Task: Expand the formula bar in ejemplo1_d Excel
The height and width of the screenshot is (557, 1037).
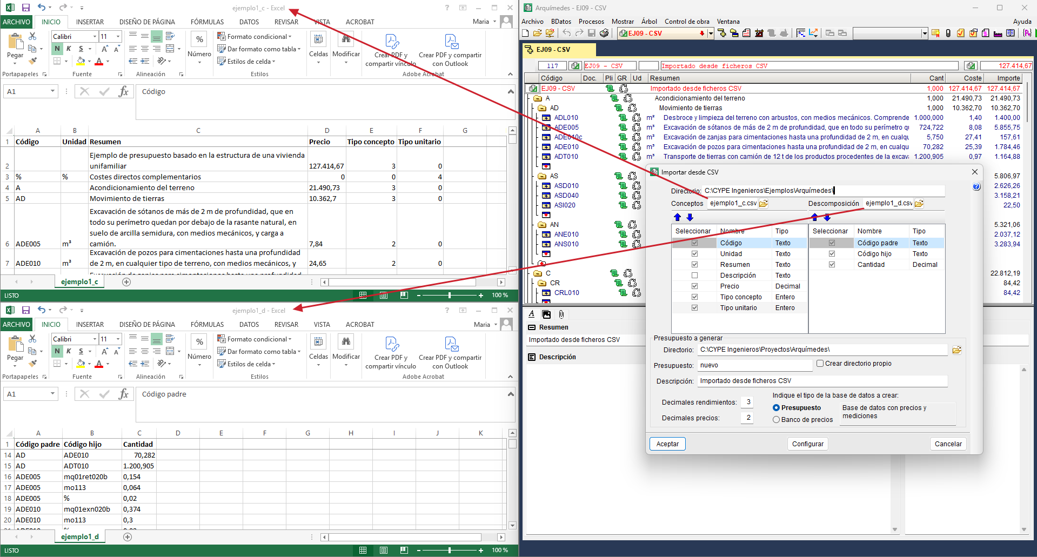Action: click(511, 394)
